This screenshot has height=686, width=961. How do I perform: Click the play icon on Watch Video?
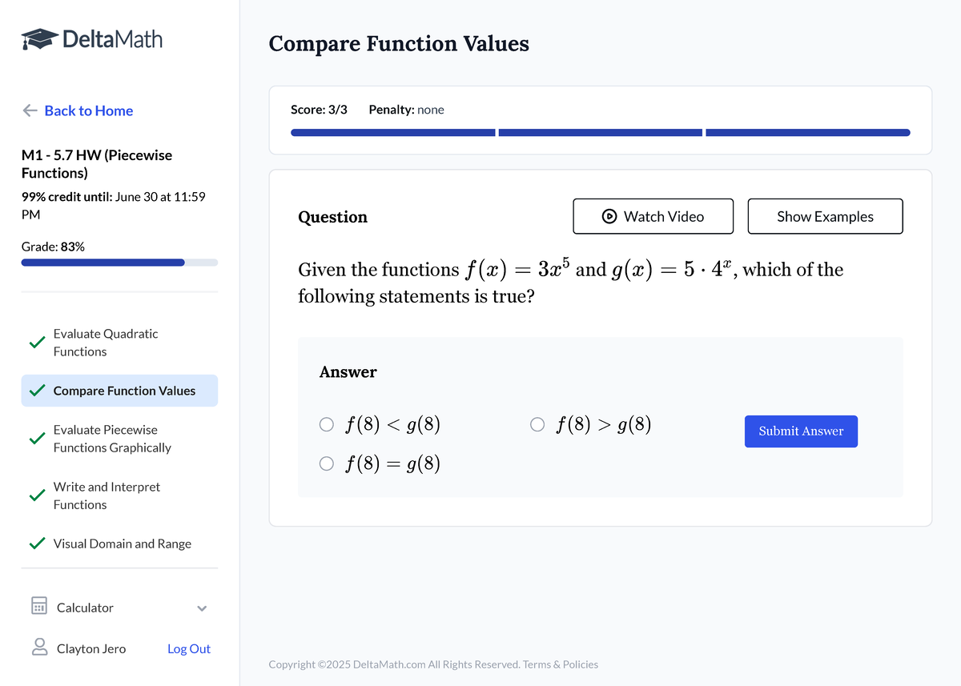point(609,216)
